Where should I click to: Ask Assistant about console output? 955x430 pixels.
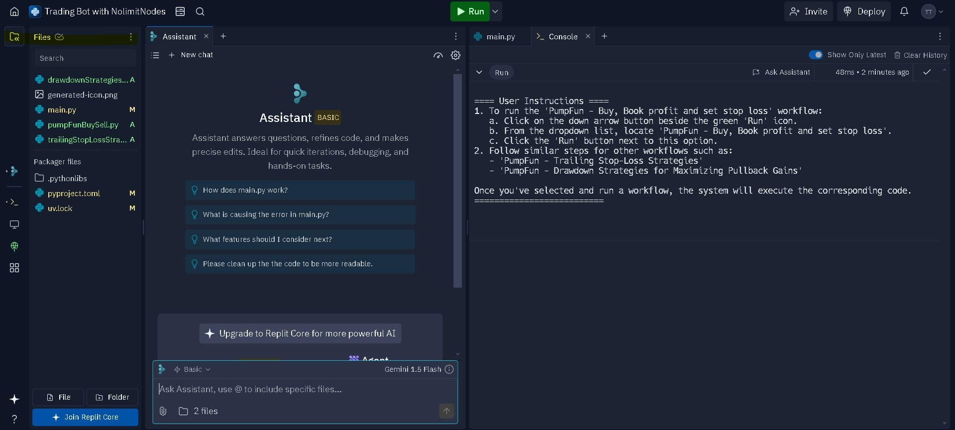pos(781,72)
